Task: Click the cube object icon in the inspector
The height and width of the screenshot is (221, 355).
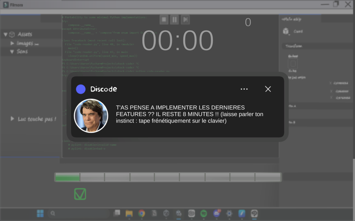Action: coord(286,31)
